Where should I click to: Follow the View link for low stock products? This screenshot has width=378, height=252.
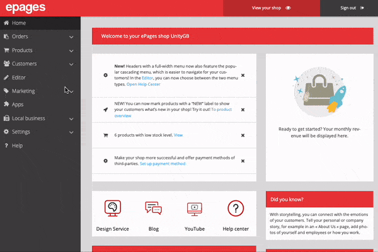pyautogui.click(x=178, y=135)
